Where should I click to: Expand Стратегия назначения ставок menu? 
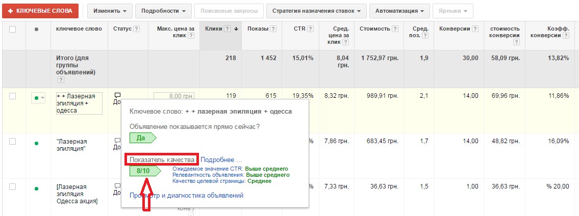click(316, 11)
